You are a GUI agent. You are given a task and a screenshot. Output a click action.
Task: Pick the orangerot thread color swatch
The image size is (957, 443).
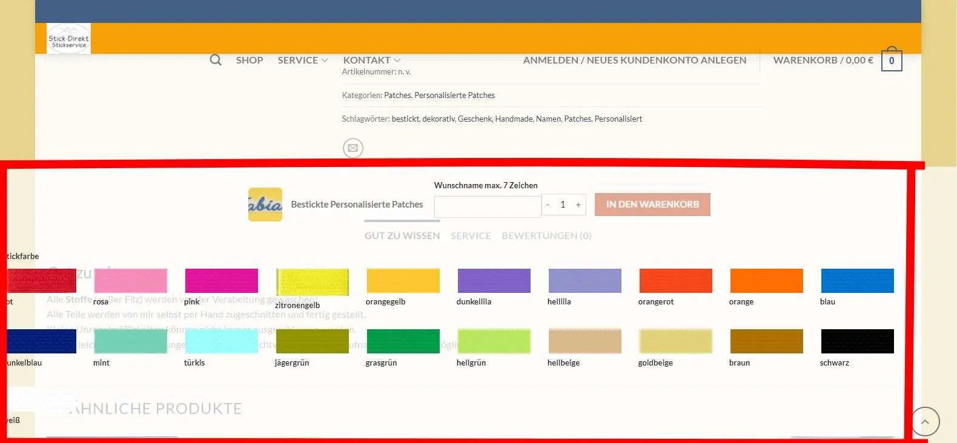[676, 281]
